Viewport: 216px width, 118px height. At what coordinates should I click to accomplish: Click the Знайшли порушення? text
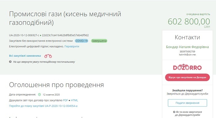[187, 90]
